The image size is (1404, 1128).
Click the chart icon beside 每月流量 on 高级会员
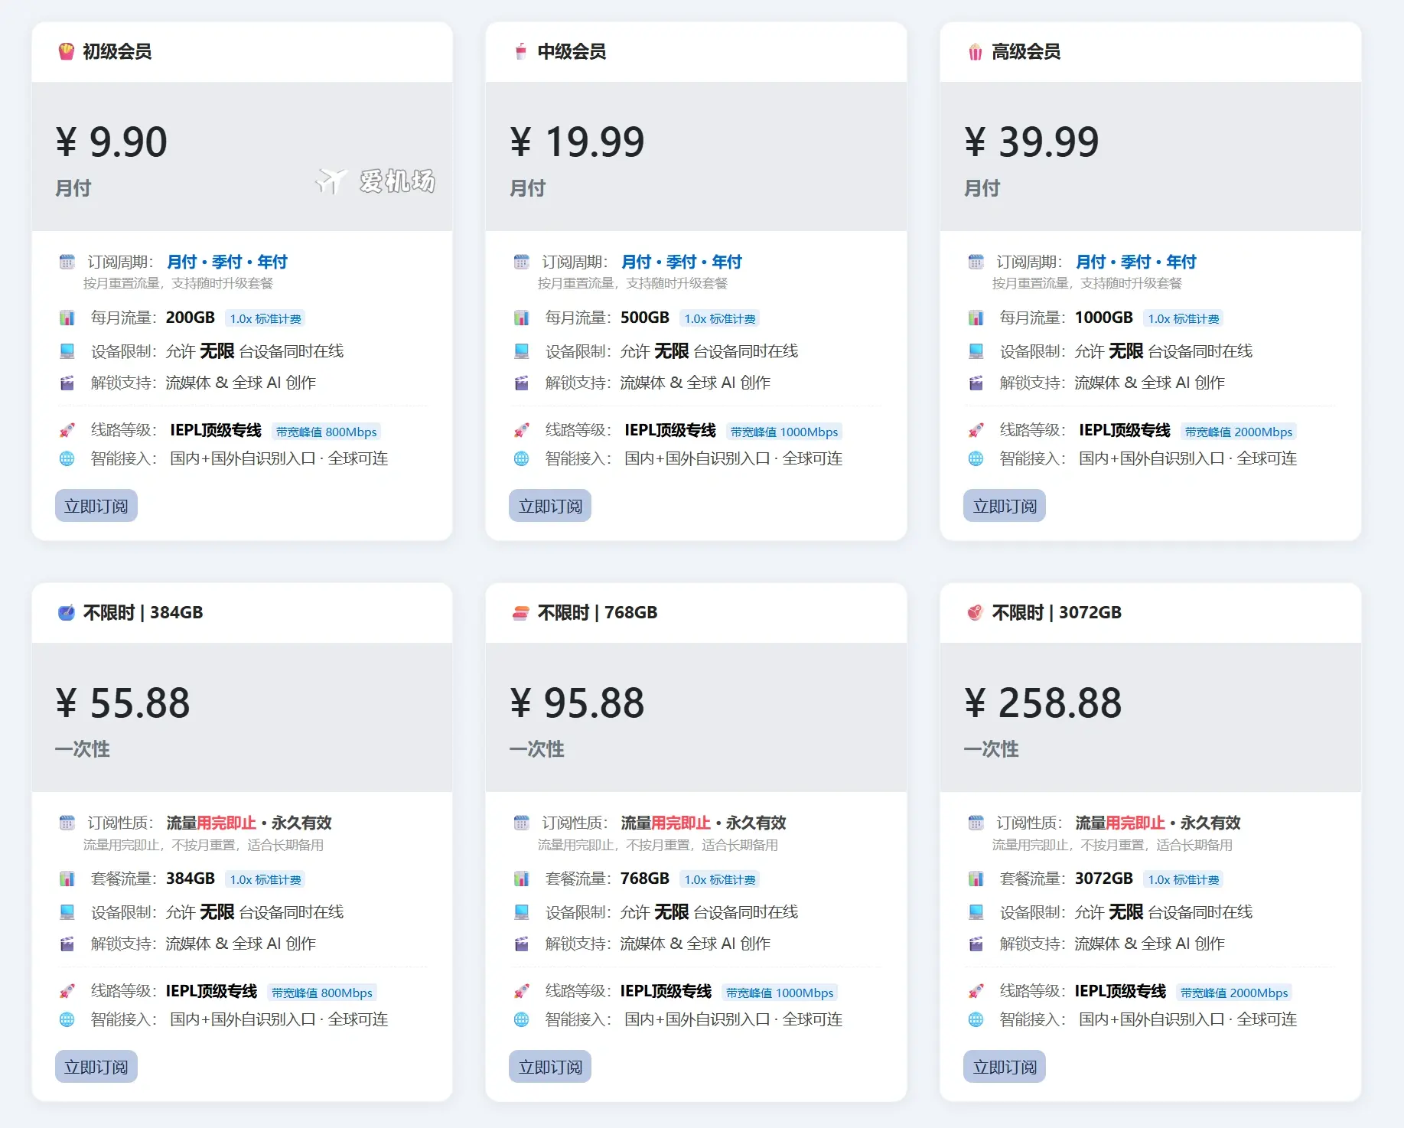click(977, 317)
